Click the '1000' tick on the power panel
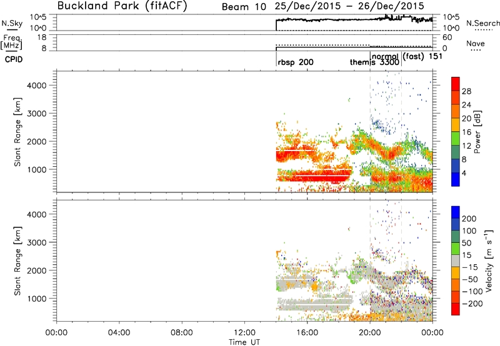The height and width of the screenshot is (346, 500). 36,169
